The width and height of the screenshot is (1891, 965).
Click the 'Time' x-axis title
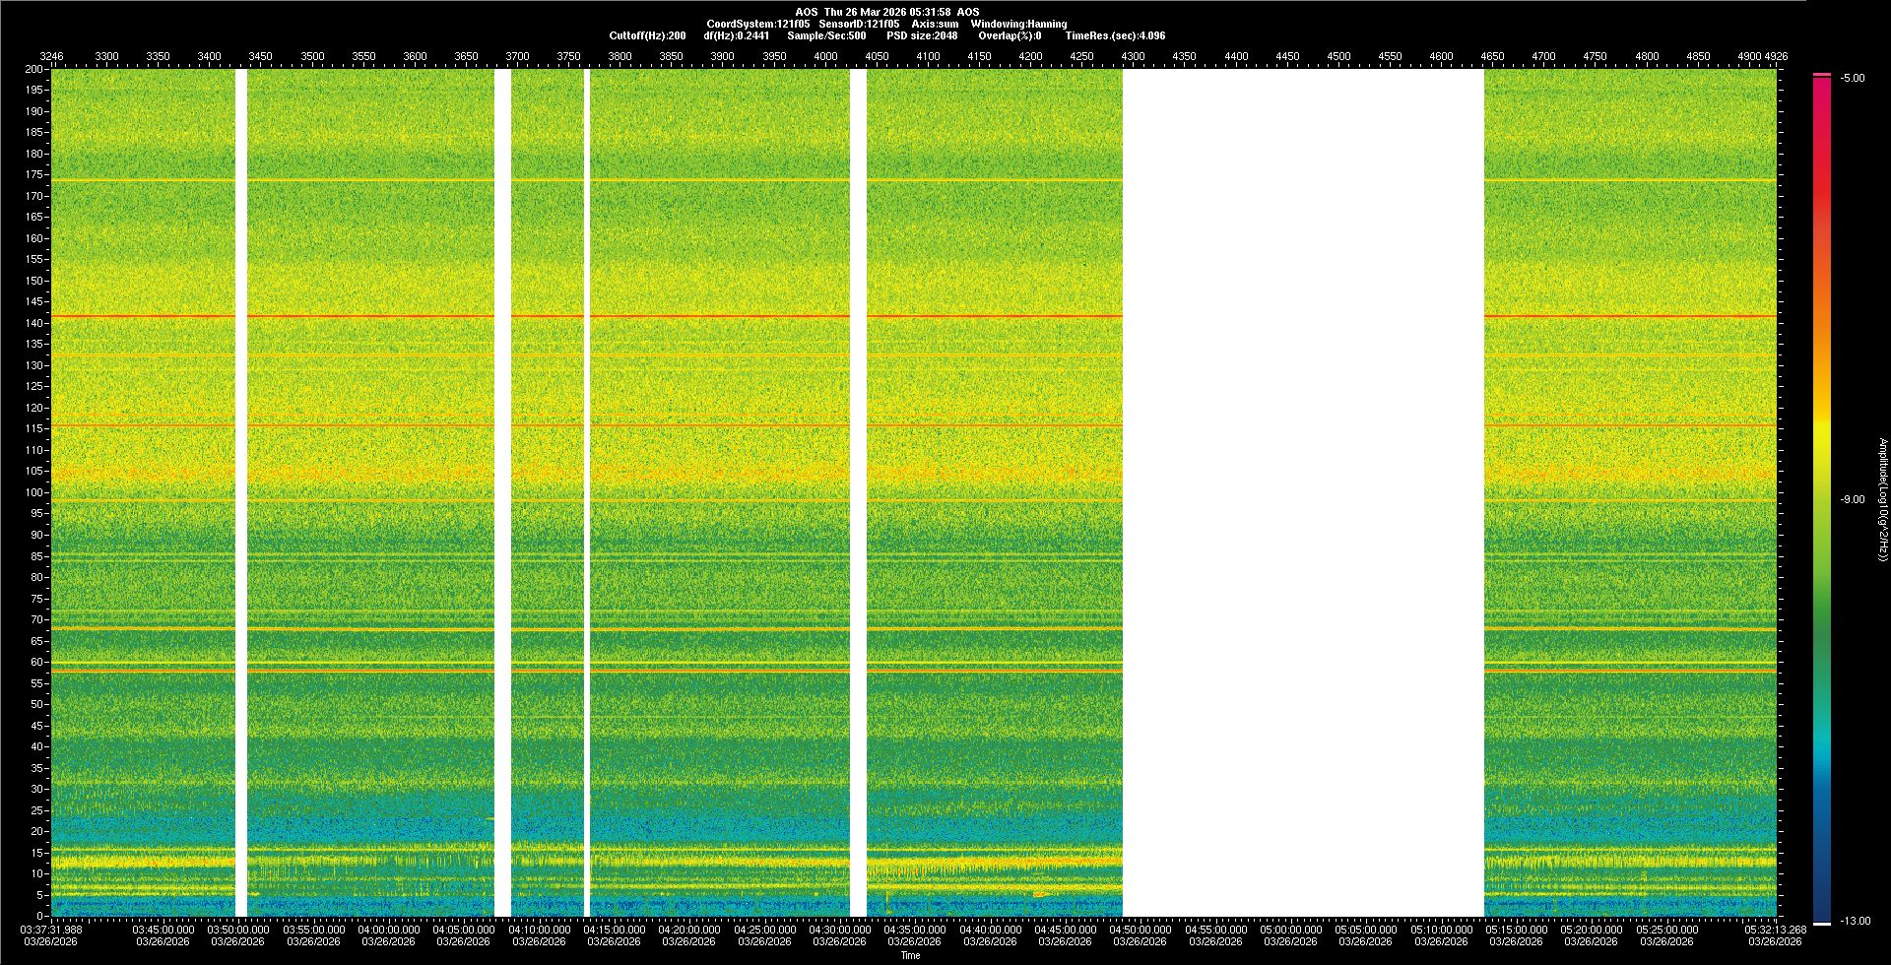pyautogui.click(x=910, y=956)
